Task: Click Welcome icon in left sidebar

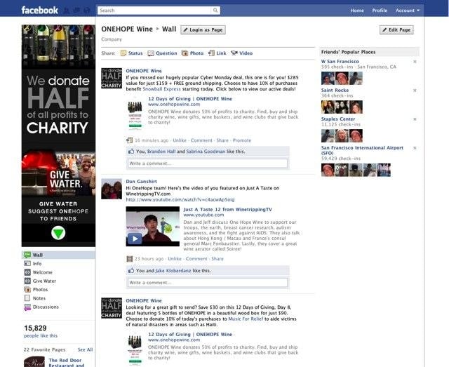Action: 27,272
